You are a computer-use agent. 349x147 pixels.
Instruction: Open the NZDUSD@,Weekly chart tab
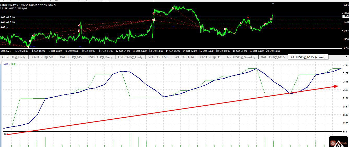[241, 57]
